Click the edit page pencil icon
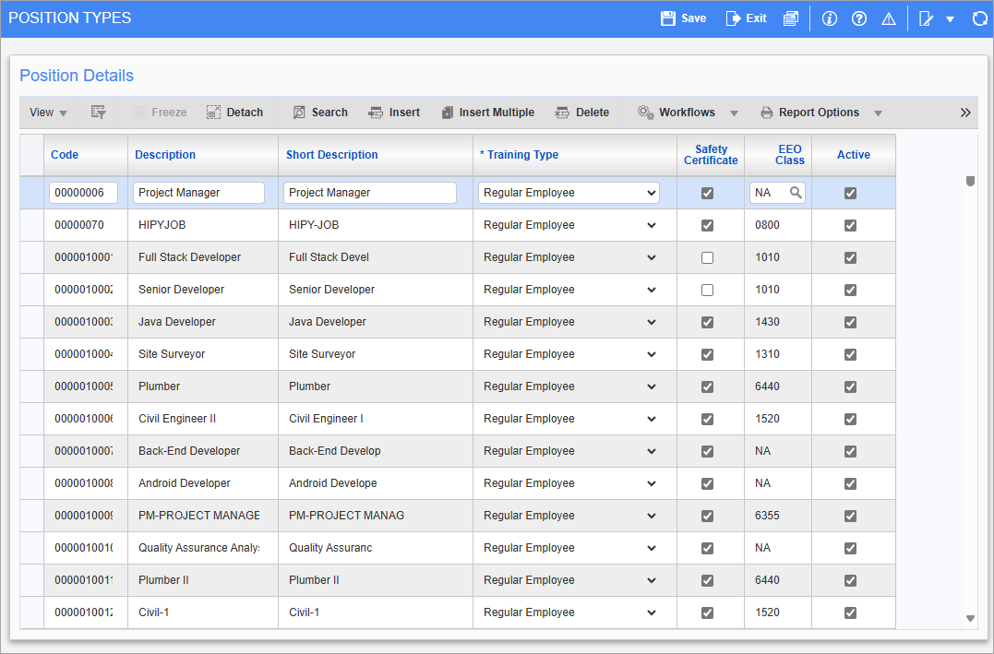 coord(927,18)
